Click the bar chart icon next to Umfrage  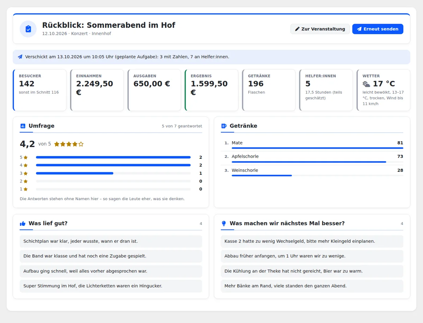(x=23, y=126)
